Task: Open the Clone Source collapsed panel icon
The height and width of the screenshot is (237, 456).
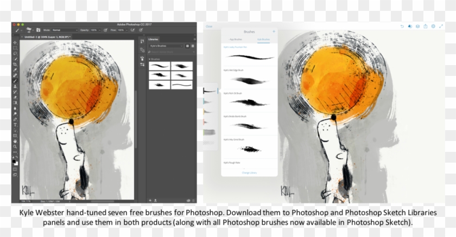Action: tap(142, 50)
